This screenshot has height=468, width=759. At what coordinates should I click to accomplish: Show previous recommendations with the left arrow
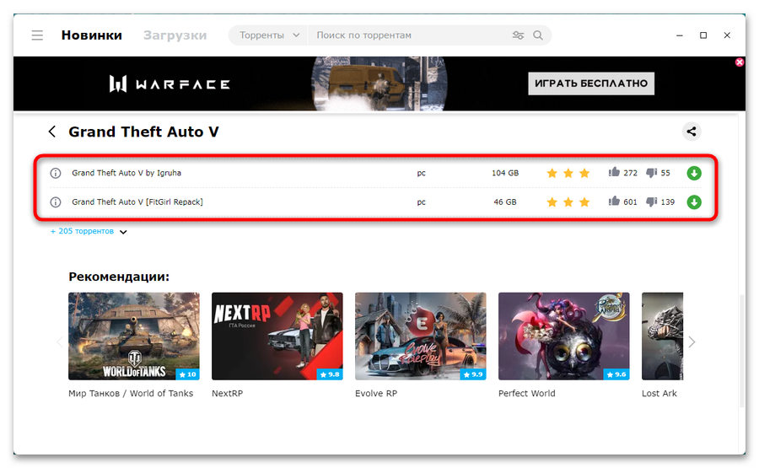coord(60,342)
